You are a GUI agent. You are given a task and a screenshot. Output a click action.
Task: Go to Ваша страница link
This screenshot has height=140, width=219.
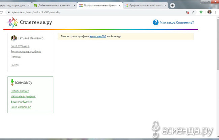tap(20, 46)
